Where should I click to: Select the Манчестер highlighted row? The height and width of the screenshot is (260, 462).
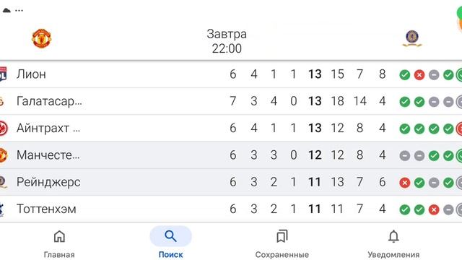click(231, 155)
